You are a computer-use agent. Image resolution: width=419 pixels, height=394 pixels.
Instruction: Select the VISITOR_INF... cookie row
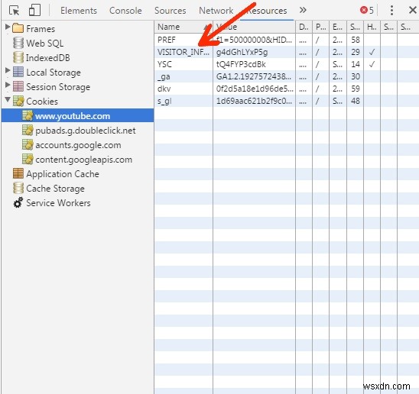click(287, 52)
